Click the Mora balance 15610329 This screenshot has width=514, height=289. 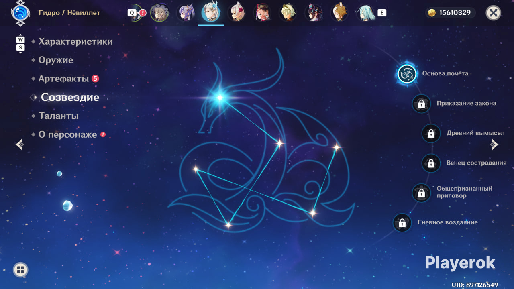455,13
